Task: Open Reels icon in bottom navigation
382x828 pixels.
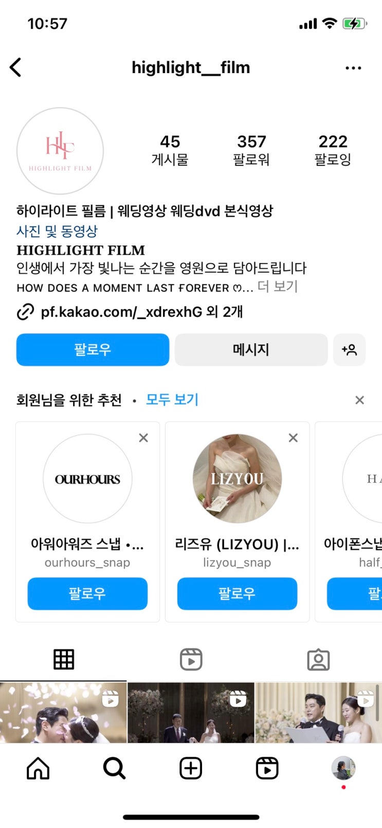Action: 267,769
